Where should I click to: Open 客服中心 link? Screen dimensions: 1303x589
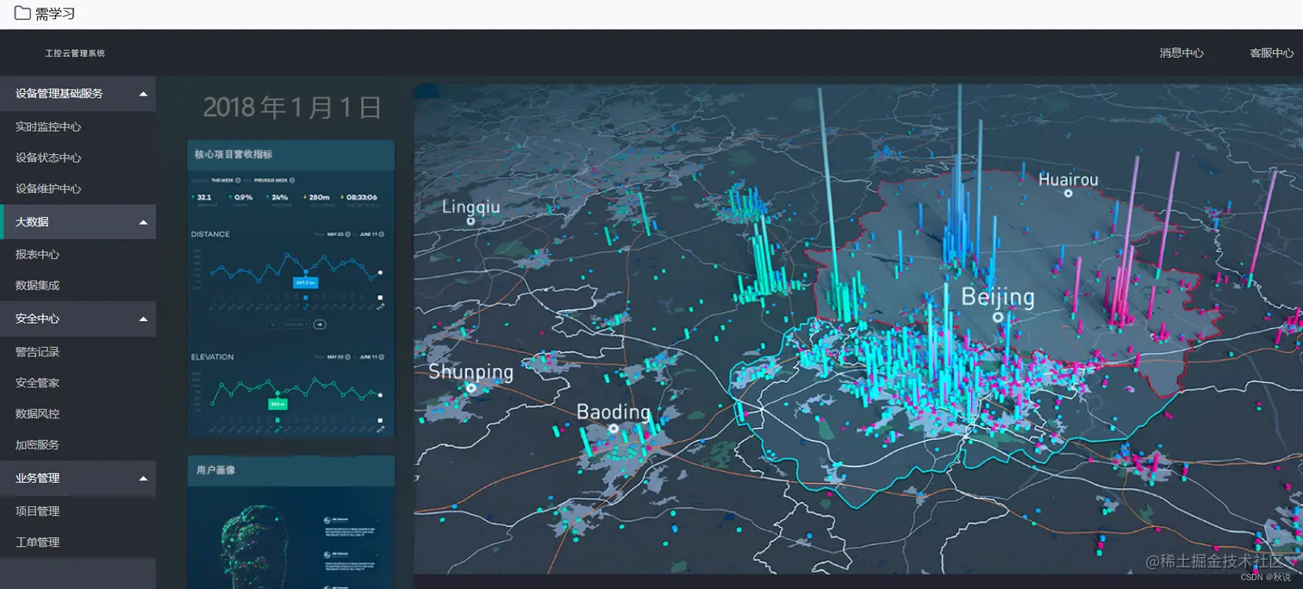[1272, 53]
